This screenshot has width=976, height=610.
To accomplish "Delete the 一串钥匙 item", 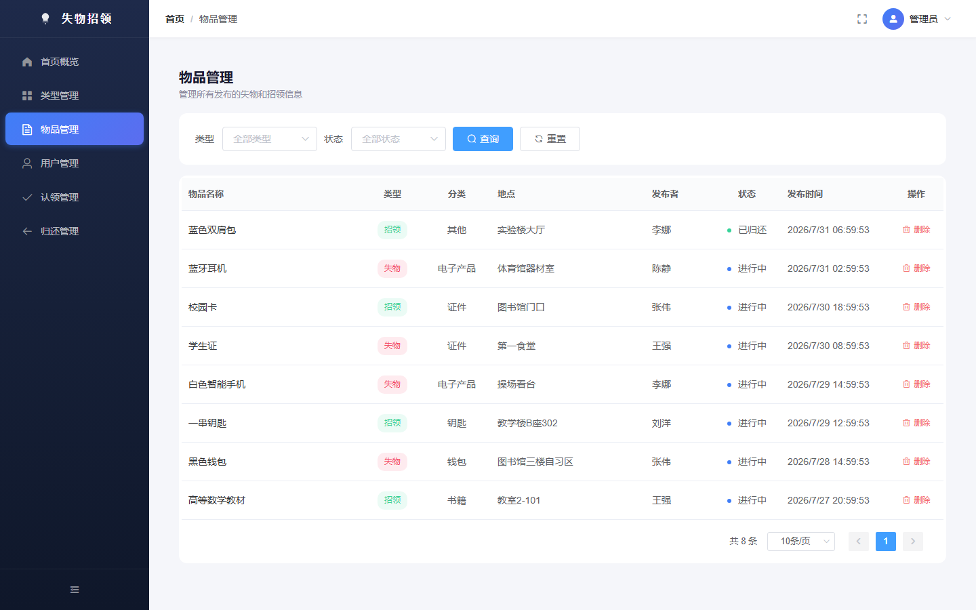I will coord(916,423).
